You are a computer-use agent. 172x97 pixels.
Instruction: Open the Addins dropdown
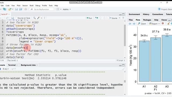click(x=67, y=9)
